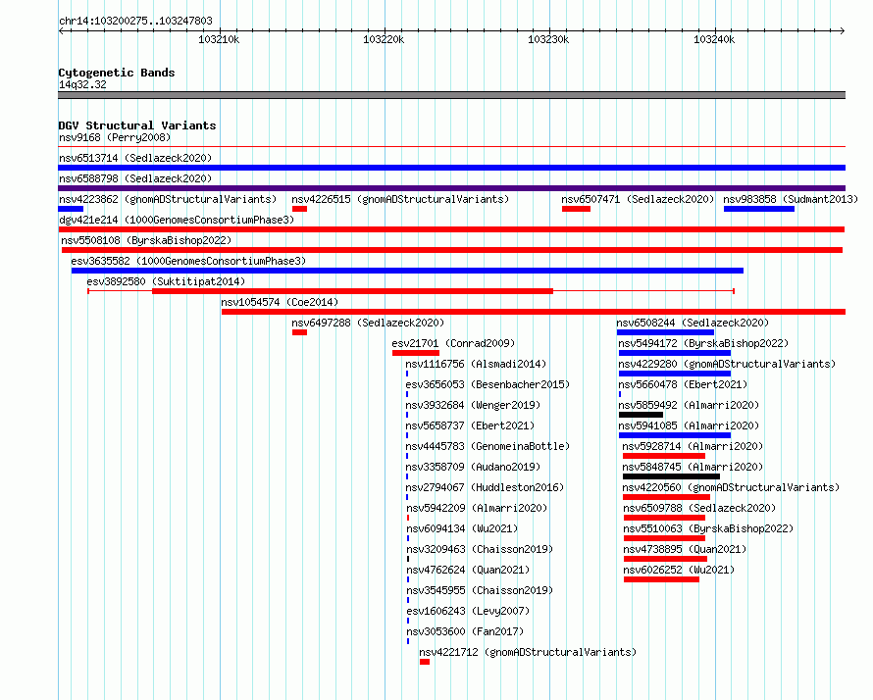Click nsv6508244 (Sedlazeck2020) label
This screenshot has width=873, height=700.
tap(693, 323)
